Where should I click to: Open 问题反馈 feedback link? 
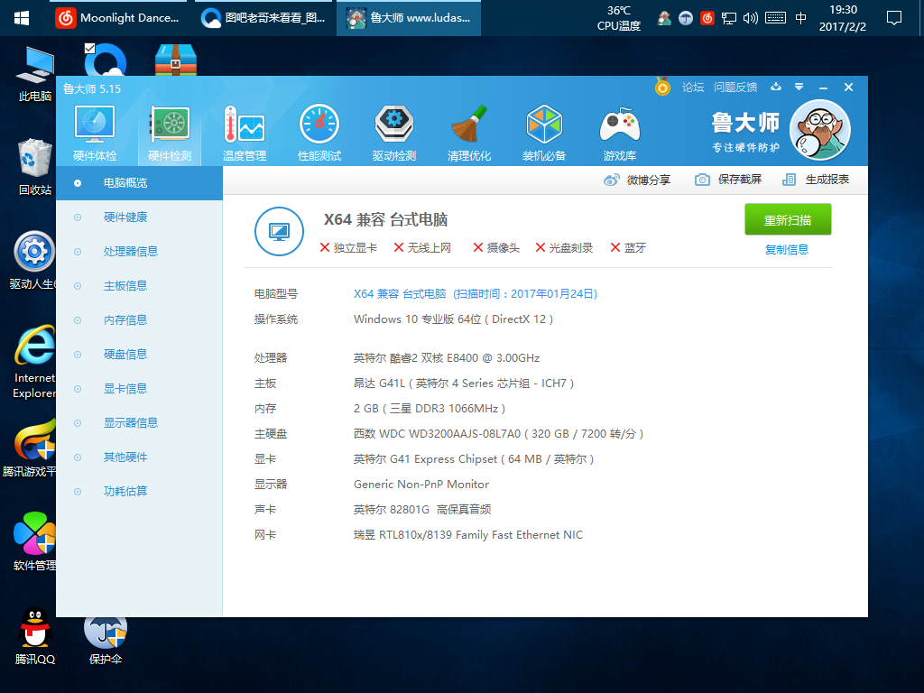tap(735, 88)
